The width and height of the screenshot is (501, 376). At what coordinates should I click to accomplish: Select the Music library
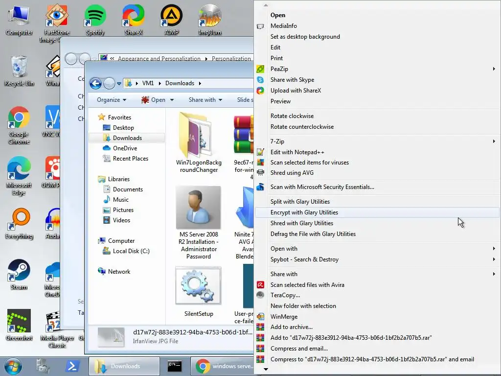[x=121, y=200]
